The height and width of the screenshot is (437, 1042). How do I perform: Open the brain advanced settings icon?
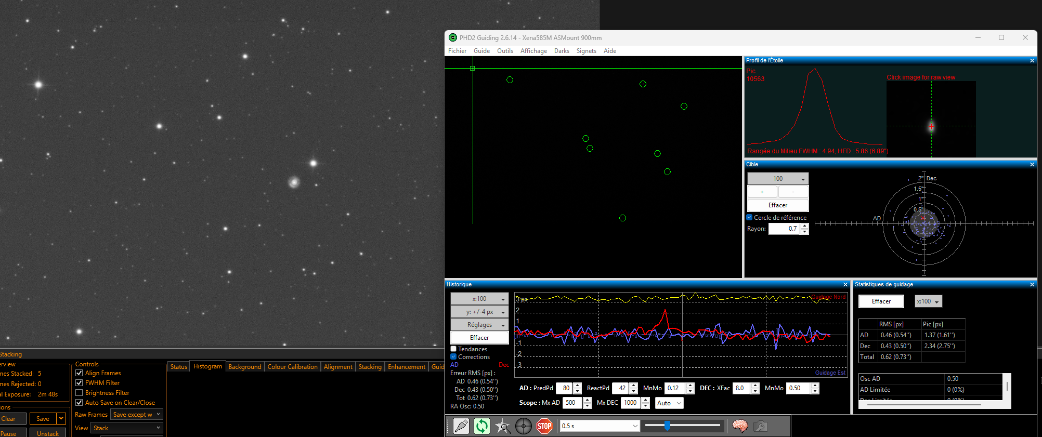739,426
